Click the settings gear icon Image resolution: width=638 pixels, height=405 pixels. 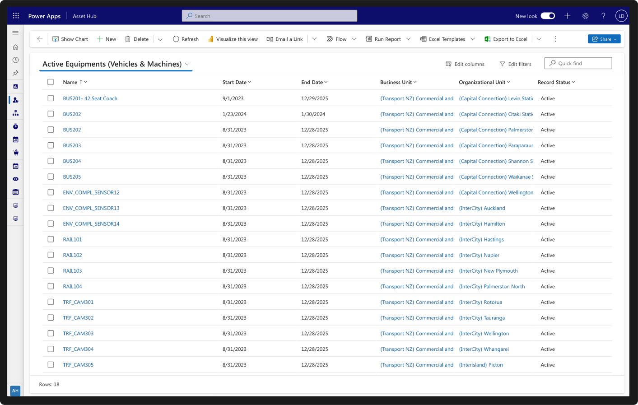585,16
